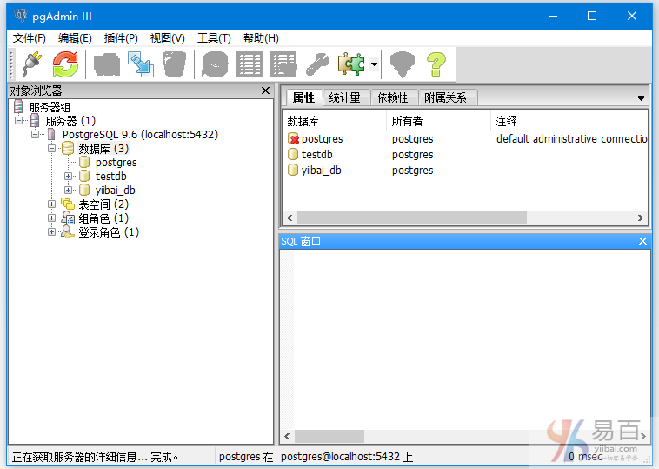Click the blue create object toolbar icon
Viewport: 659px width, 469px height.
coord(140,64)
